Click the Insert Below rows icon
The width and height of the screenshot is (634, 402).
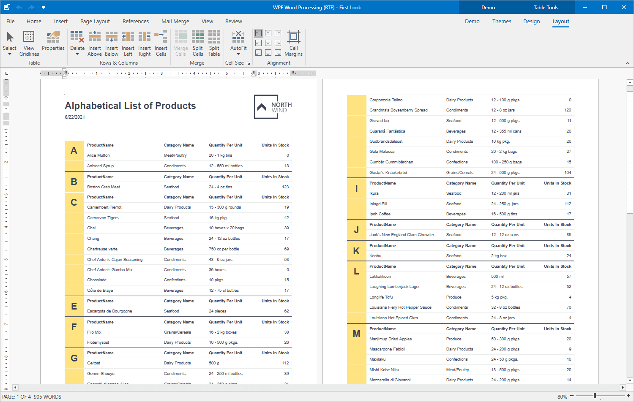[x=112, y=37]
